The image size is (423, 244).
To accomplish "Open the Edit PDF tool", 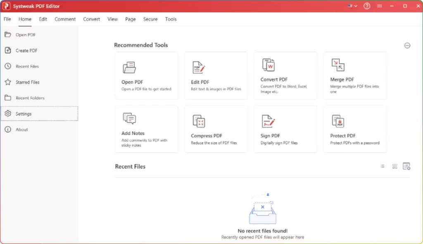I will [216, 75].
